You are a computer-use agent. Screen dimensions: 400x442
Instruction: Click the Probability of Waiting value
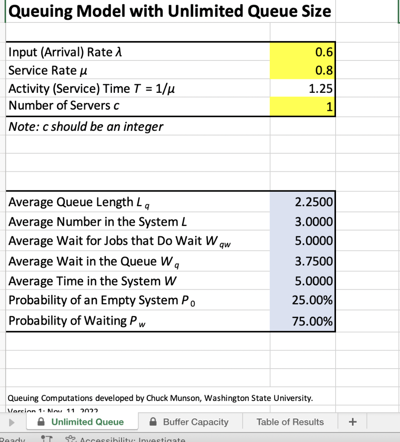pyautogui.click(x=303, y=321)
